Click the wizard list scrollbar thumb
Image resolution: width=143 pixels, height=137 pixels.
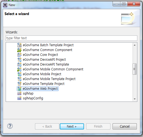[135, 69]
